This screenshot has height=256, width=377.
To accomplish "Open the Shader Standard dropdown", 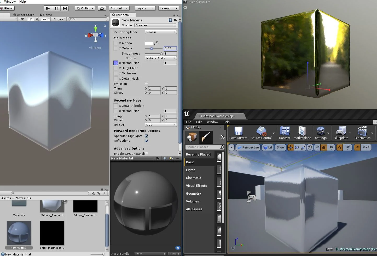I will click(155, 25).
